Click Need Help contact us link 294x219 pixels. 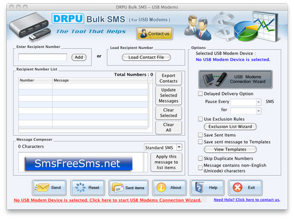247,200
